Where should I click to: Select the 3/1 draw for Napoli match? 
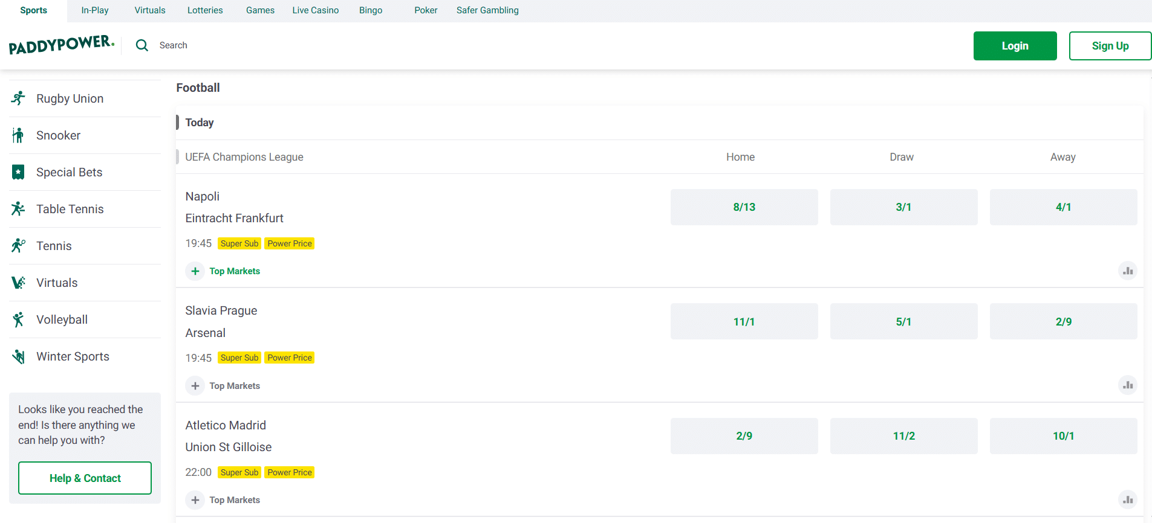pyautogui.click(x=904, y=207)
